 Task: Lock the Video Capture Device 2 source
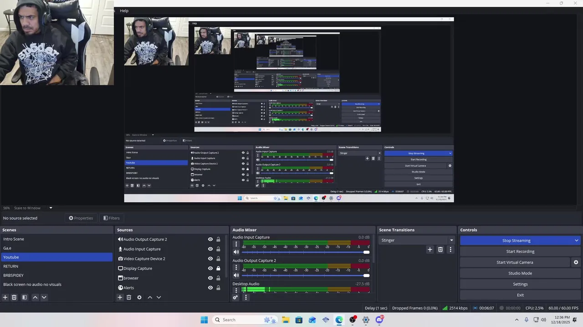tap(218, 259)
